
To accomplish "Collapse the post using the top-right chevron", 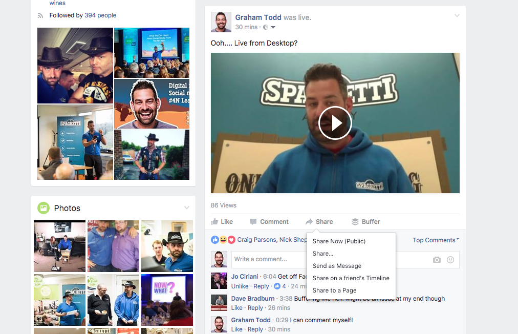I will coord(457,15).
